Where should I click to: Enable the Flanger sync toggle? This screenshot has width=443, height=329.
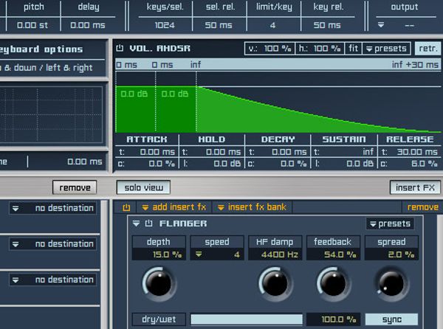coord(391,319)
